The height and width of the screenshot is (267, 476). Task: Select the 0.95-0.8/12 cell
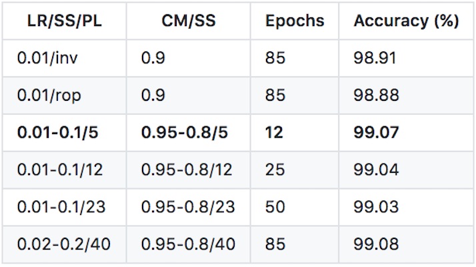pos(189,170)
